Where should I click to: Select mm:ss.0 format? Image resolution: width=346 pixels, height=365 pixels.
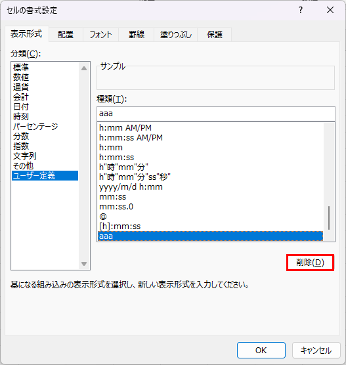[x=211, y=207]
